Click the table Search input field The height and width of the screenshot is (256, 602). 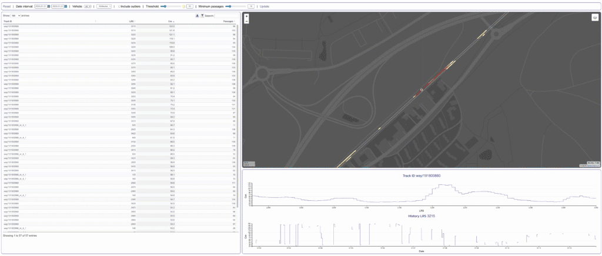point(226,15)
